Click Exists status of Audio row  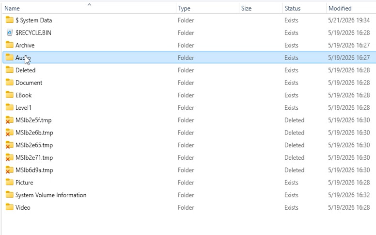click(x=291, y=58)
